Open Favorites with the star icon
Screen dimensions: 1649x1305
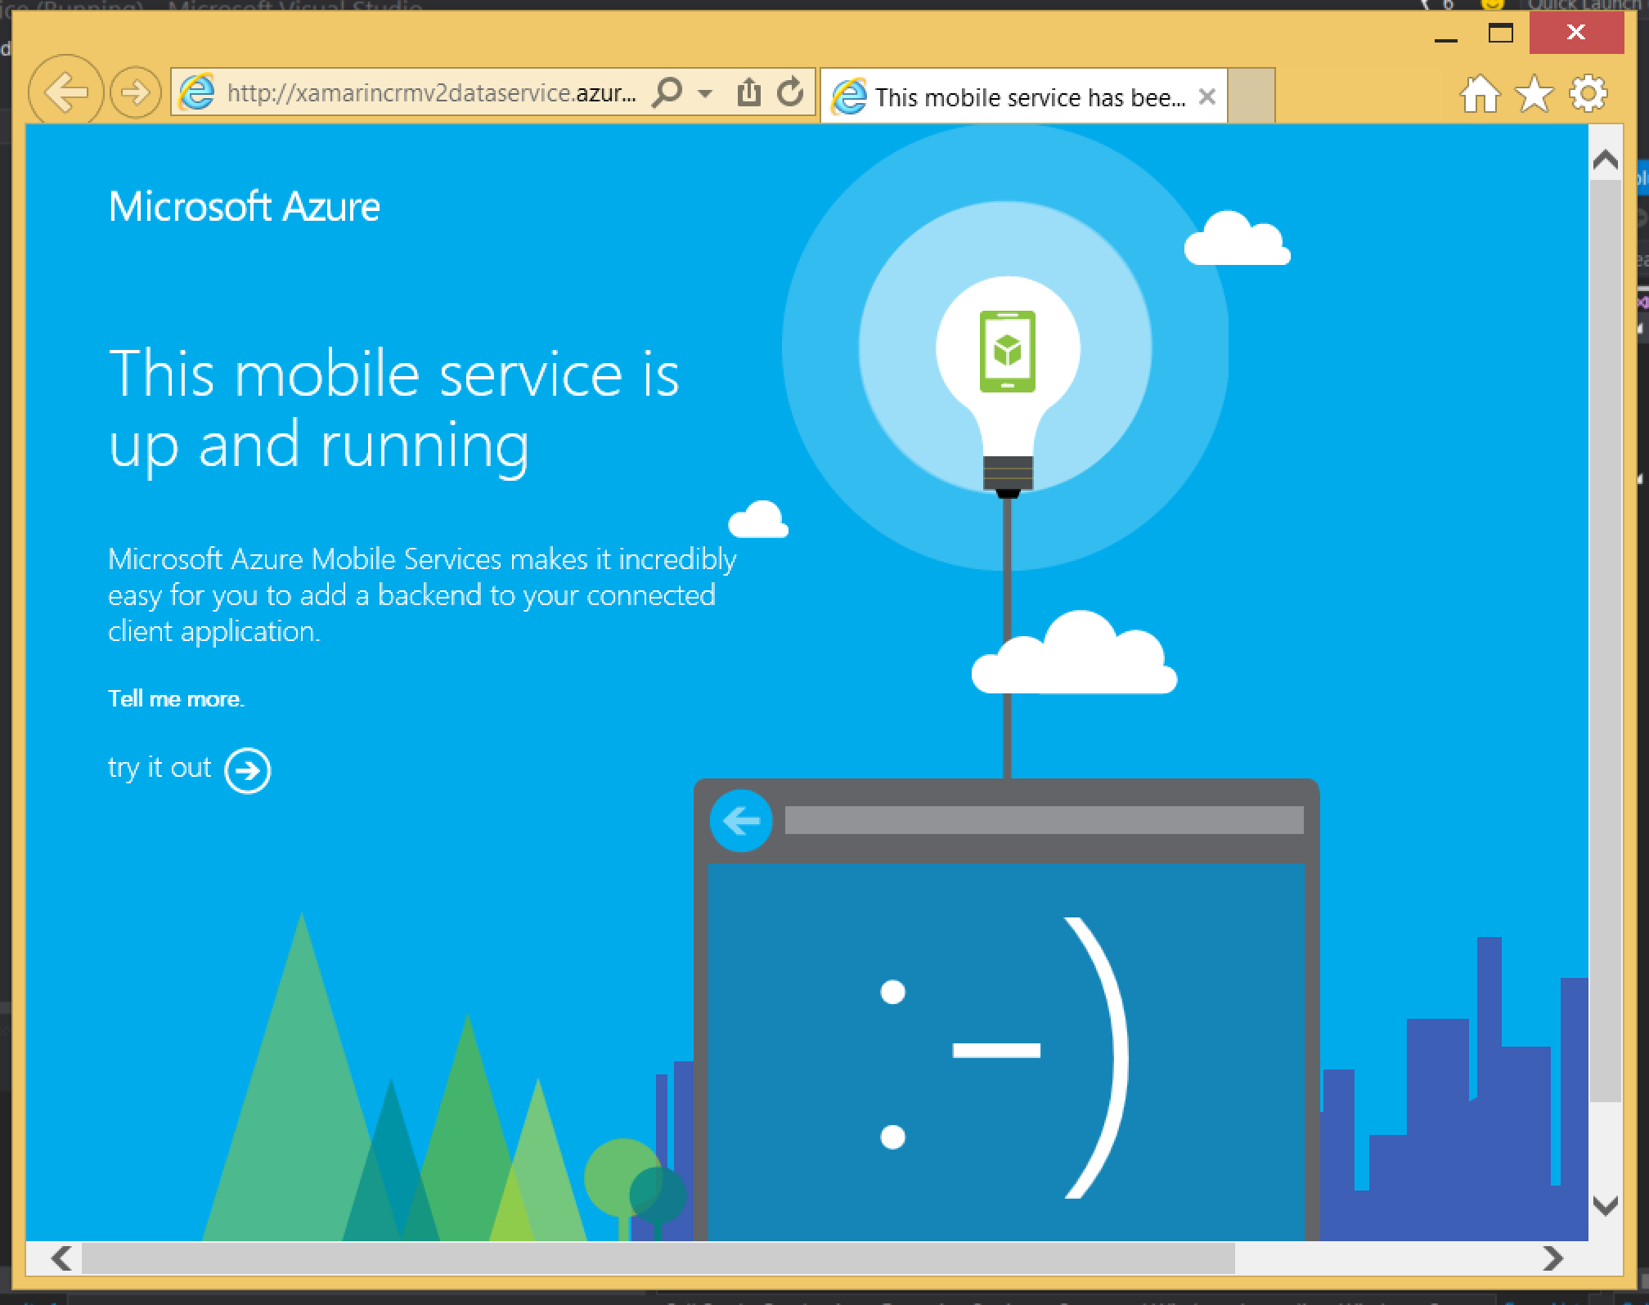(x=1534, y=94)
